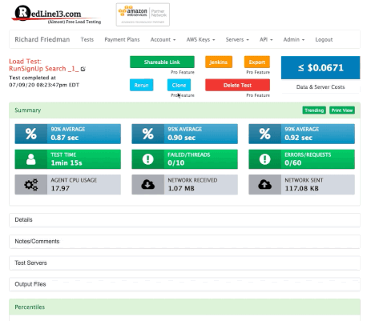
Task: Click the green Shareable Link button
Action: coord(162,62)
